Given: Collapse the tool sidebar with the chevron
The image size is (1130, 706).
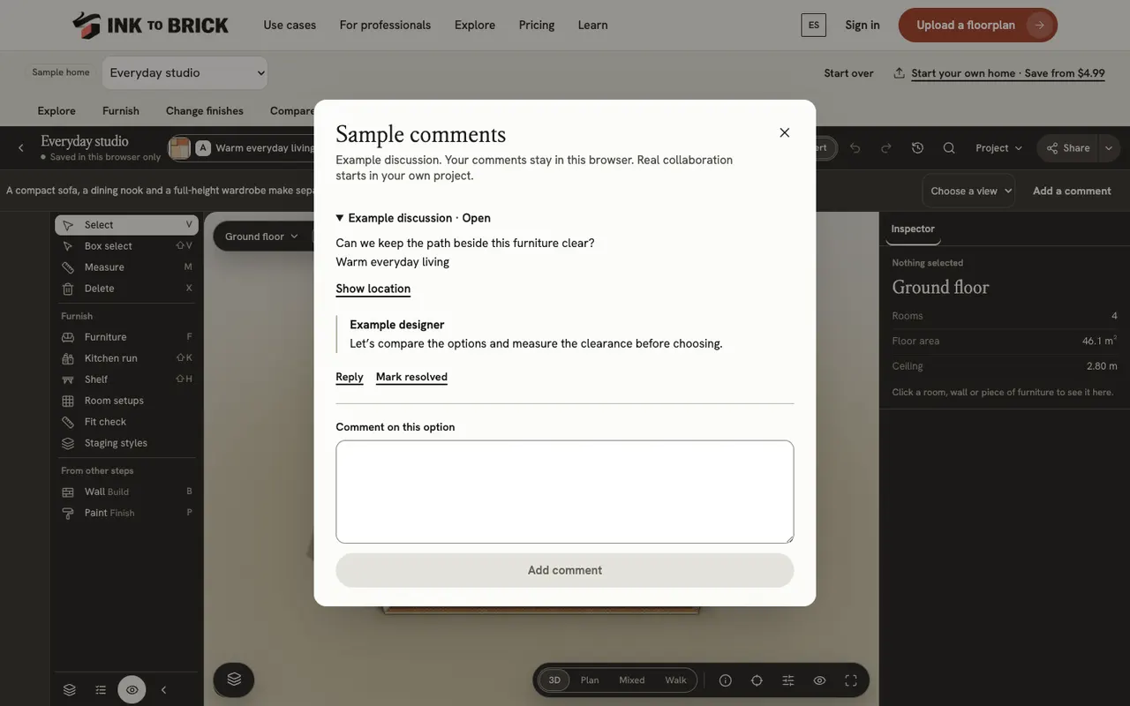Looking at the screenshot, I should (x=163, y=690).
